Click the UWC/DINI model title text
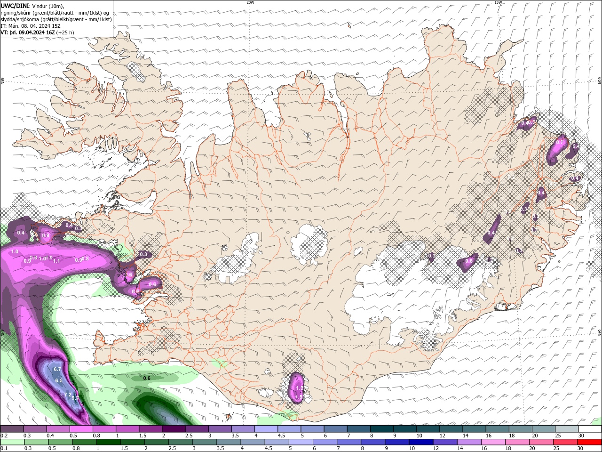 click(x=15, y=6)
